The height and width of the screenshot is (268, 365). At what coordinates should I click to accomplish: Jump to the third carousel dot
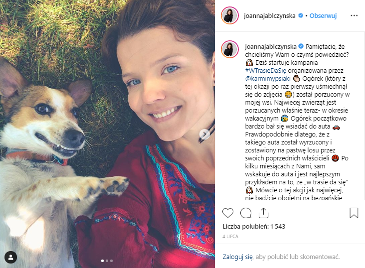pos(111,261)
